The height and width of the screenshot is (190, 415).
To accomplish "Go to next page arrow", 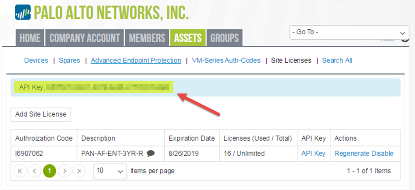I will click(x=64, y=171).
